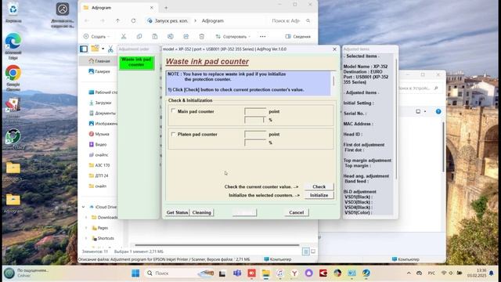
Task: Go back in the Adjrogram Explorer window
Action: click(x=87, y=21)
